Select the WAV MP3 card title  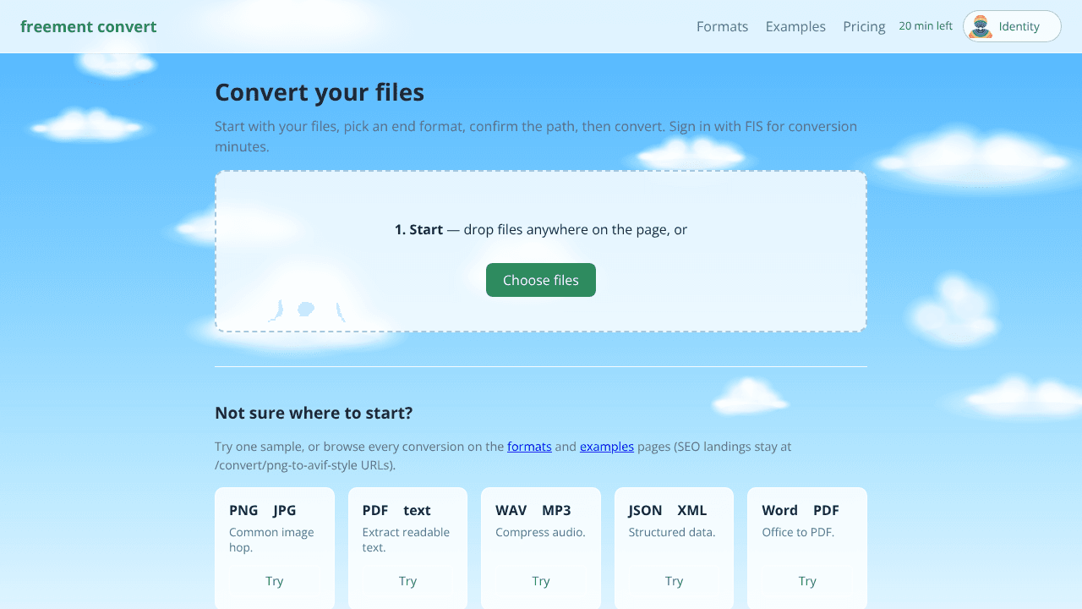533,510
